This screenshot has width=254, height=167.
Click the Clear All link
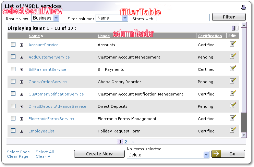pos(44,156)
